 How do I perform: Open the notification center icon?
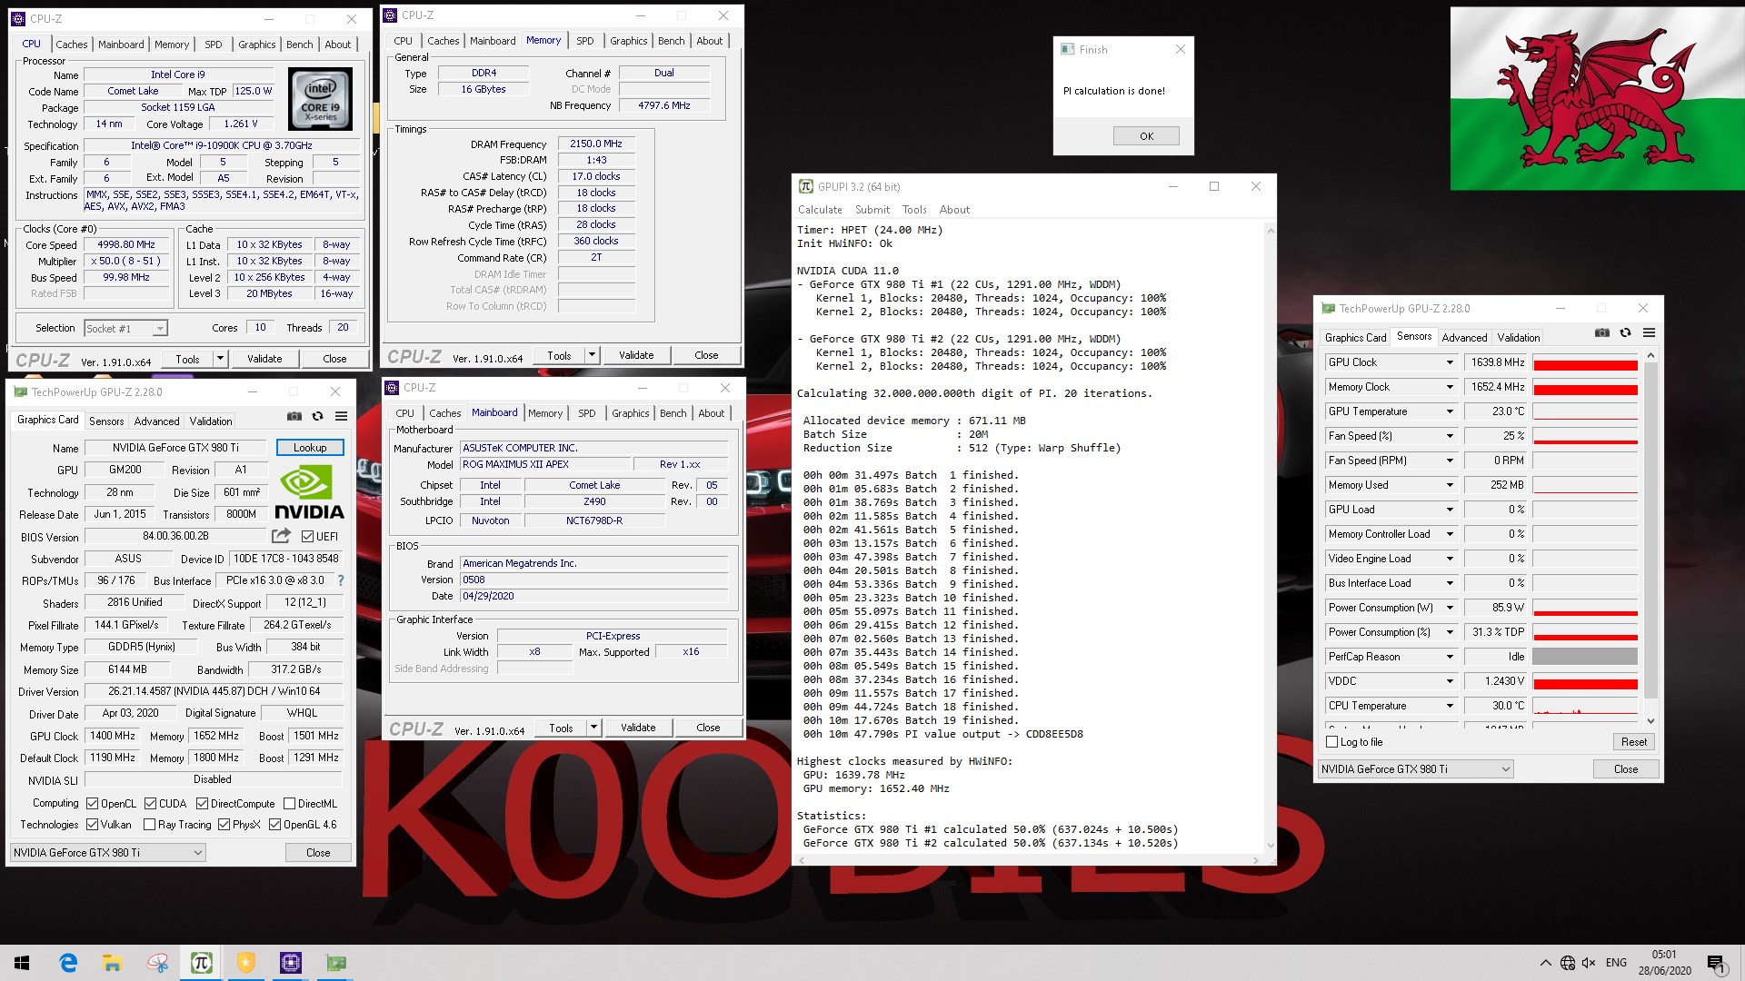coord(1716,963)
